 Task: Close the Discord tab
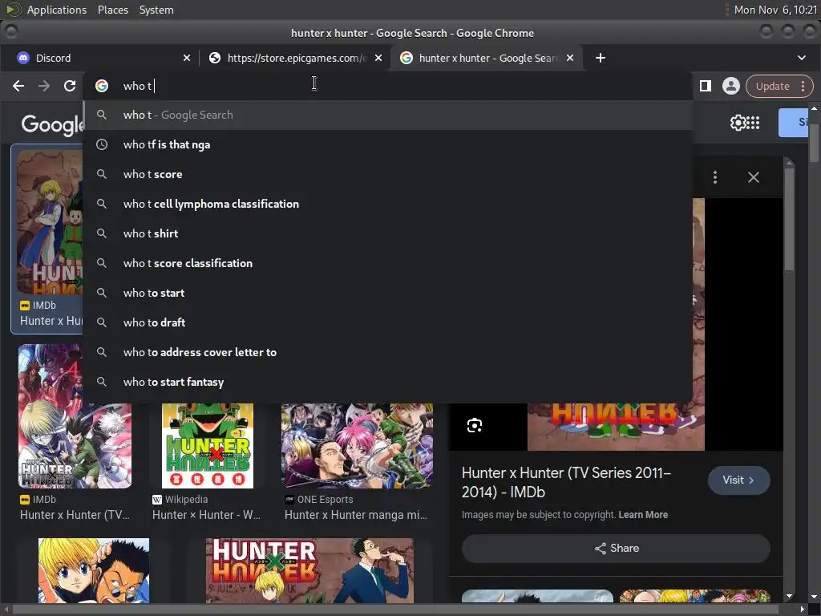tap(187, 58)
